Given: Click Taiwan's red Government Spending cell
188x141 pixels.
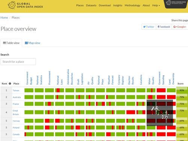Looking at the screenshot, I should (x=161, y=90).
